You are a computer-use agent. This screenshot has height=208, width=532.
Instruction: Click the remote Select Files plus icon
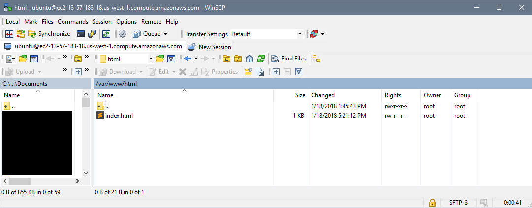pyautogui.click(x=276, y=72)
